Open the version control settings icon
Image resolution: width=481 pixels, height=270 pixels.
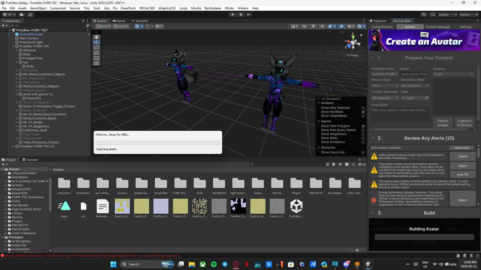pos(30,15)
